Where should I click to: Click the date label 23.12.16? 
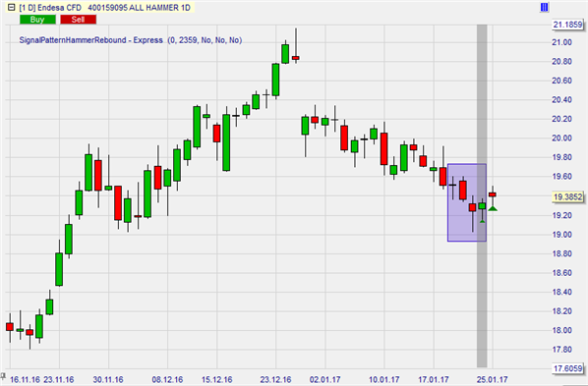(275, 380)
